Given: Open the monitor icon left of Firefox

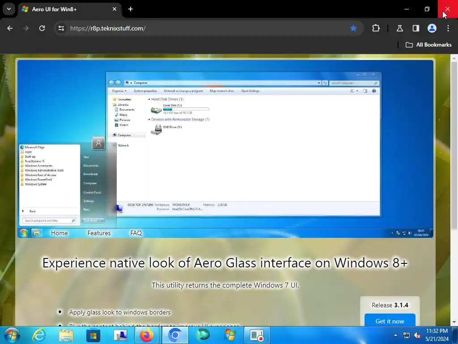Looking at the screenshot, I should [x=120, y=335].
